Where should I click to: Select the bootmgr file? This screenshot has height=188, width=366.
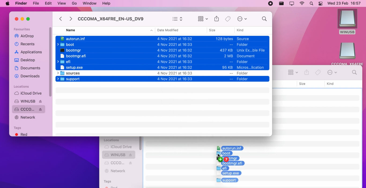(162, 50)
